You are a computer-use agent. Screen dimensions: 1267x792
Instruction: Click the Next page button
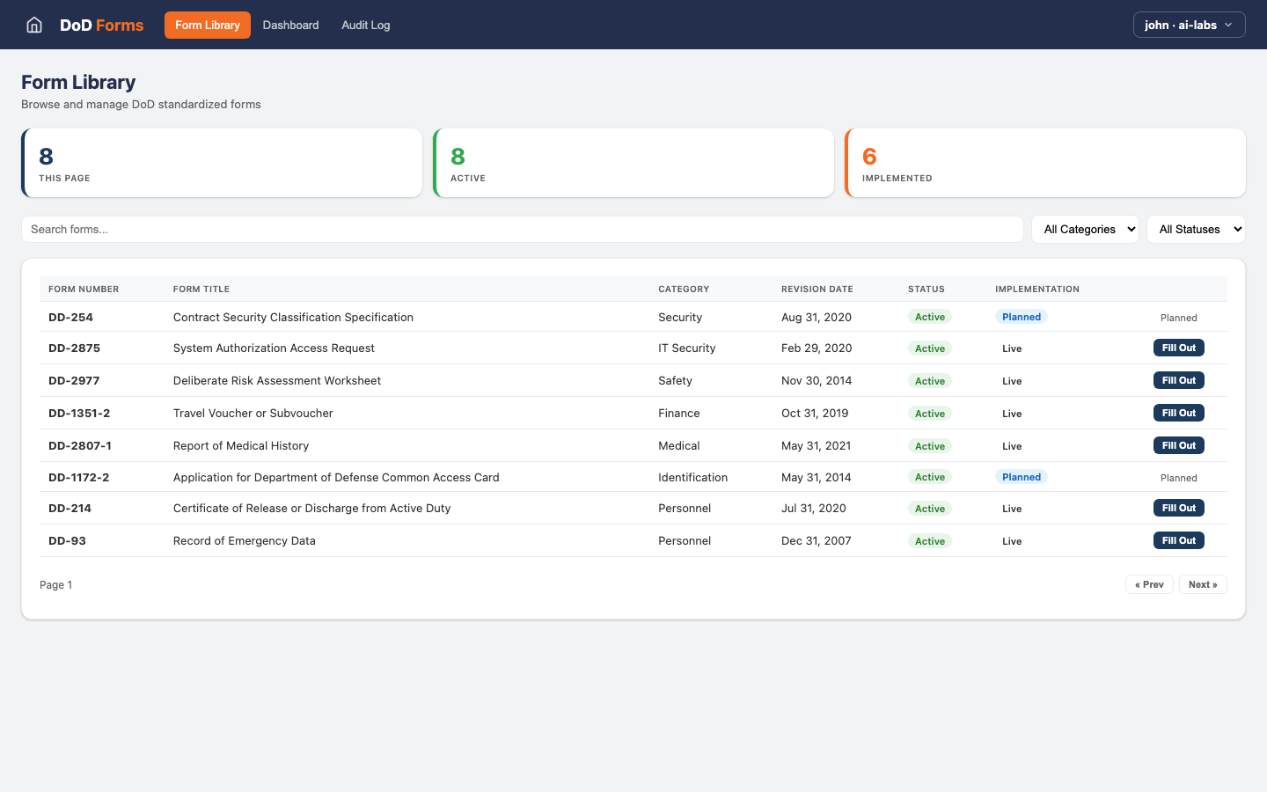(1203, 583)
